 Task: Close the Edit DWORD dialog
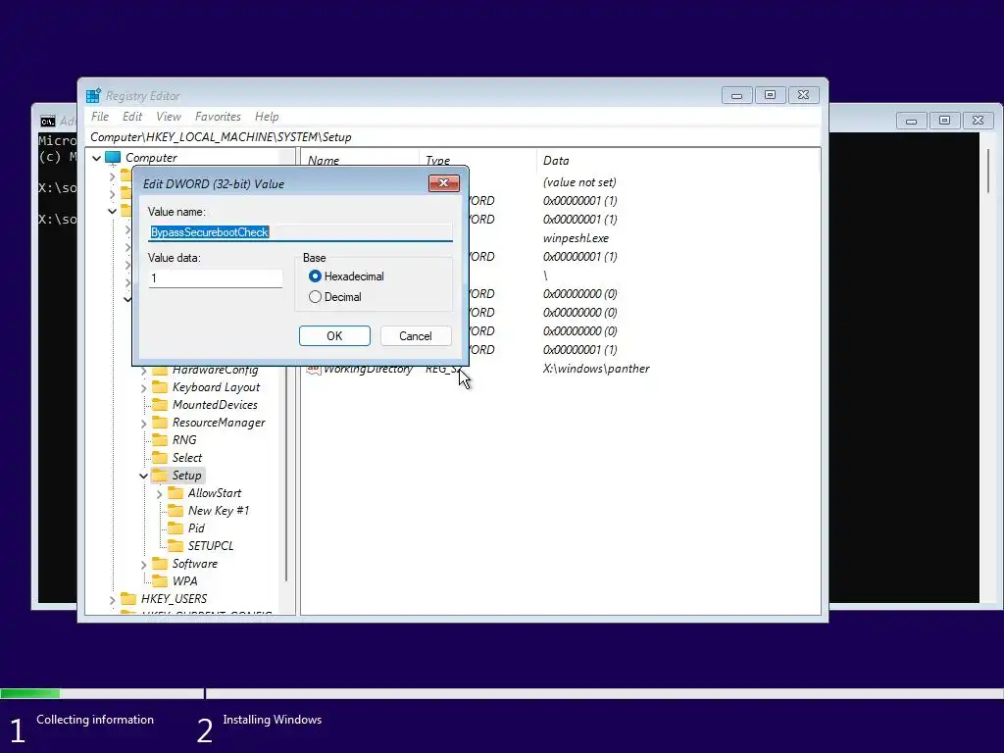(444, 183)
